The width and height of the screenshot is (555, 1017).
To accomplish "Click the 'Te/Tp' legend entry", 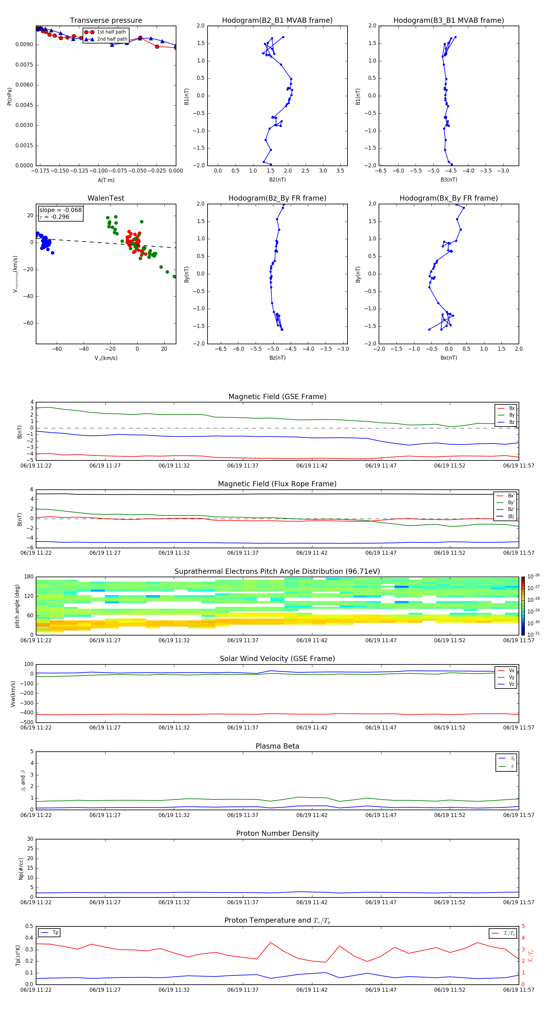I will [503, 934].
